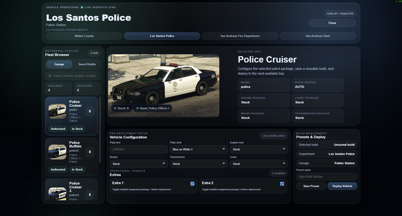The image size is (402, 216).
Task: Click the Department Los Santos Police row
Action: (327, 154)
